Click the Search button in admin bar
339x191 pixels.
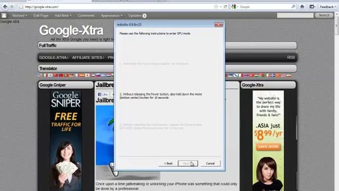(324, 15)
